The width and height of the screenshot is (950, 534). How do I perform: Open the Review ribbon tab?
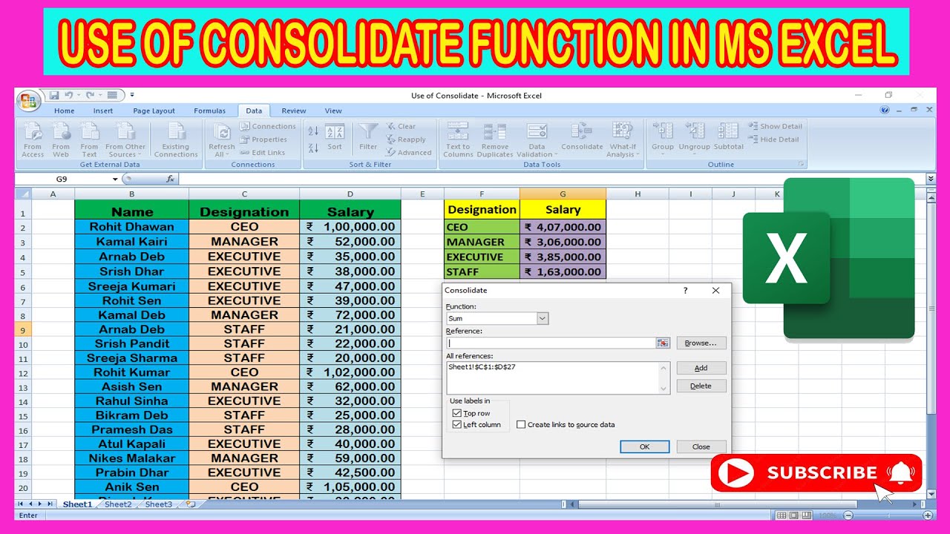coord(294,111)
